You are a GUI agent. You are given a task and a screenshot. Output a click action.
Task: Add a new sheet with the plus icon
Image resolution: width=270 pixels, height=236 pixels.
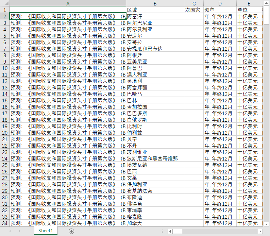tap(71, 231)
